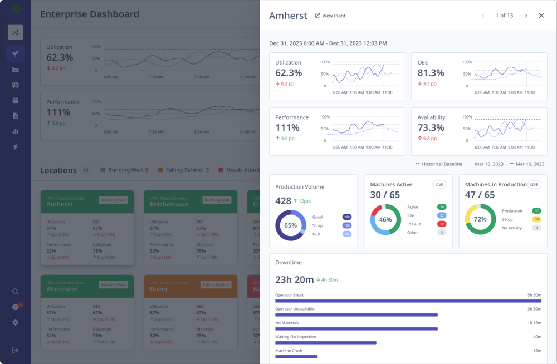Click the Availability trend chart
Image resolution: width=557 pixels, height=364 pixels.
(502, 132)
